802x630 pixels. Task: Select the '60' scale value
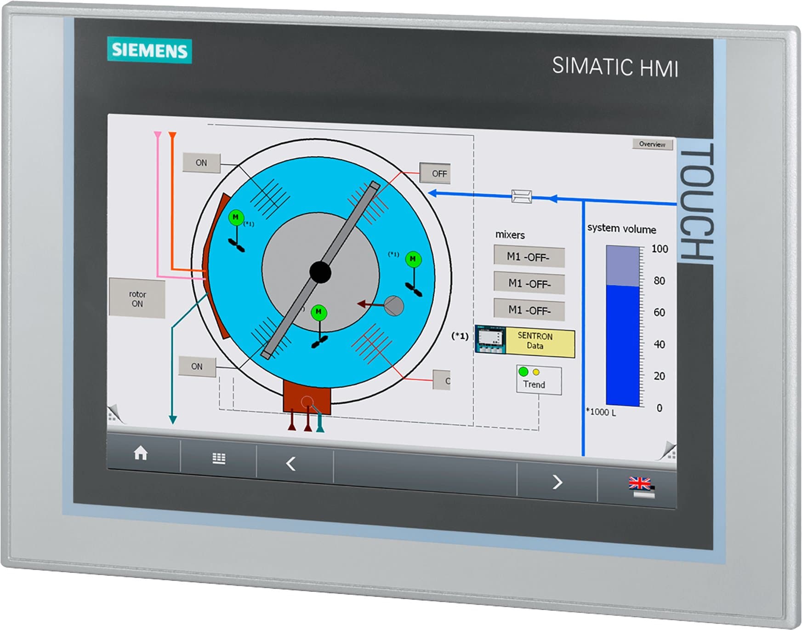pos(659,312)
